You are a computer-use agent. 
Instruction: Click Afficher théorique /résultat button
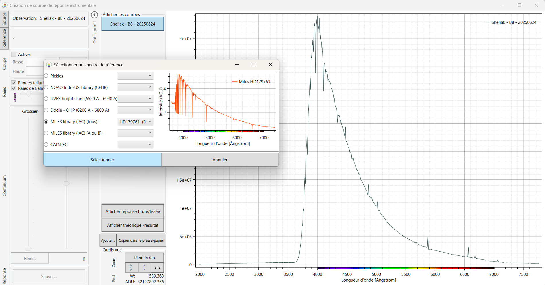coord(133,225)
